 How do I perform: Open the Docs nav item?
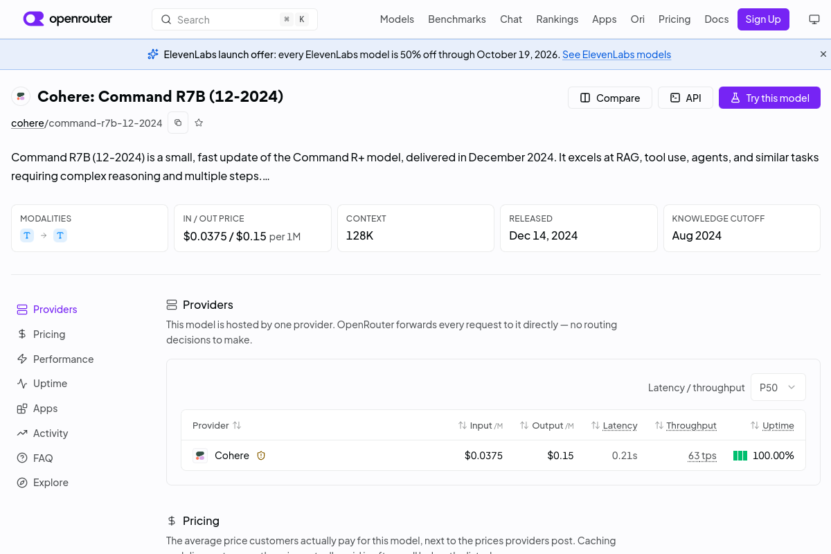[x=717, y=19]
